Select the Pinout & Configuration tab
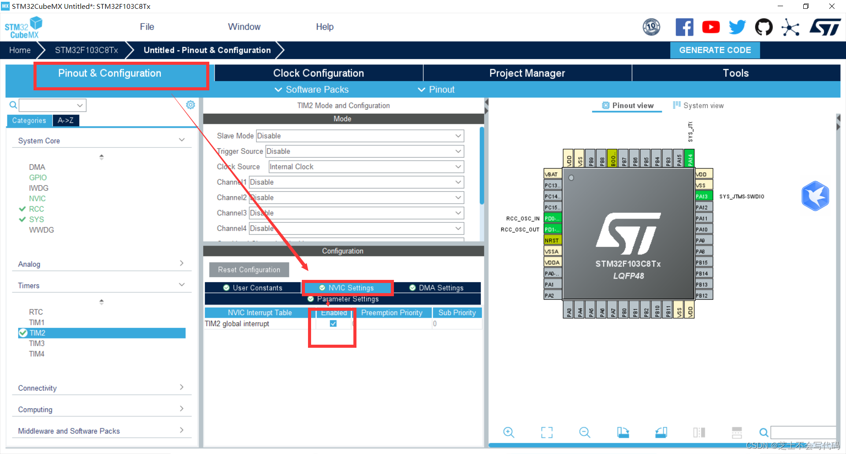 pos(110,73)
